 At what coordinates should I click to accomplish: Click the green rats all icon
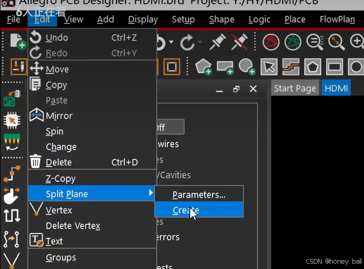(x=293, y=42)
